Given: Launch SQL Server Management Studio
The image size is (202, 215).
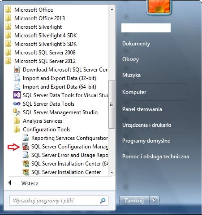Looking at the screenshot, I should pos(60,112).
